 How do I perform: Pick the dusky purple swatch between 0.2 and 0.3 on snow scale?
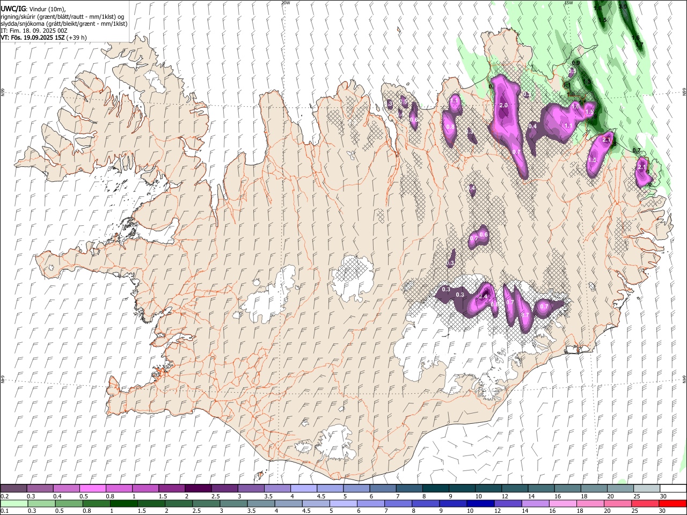click(x=13, y=489)
